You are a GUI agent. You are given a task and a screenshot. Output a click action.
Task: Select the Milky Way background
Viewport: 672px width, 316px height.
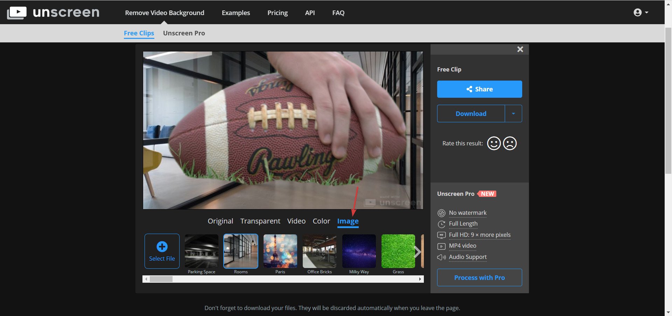tap(359, 251)
